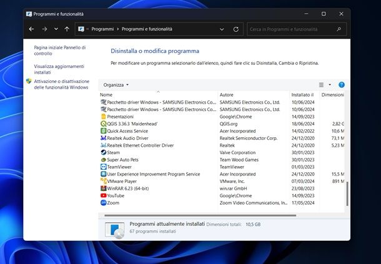This screenshot has width=381, height=264.
Task: Go up one level with the up arrow
Action: tap(67, 29)
